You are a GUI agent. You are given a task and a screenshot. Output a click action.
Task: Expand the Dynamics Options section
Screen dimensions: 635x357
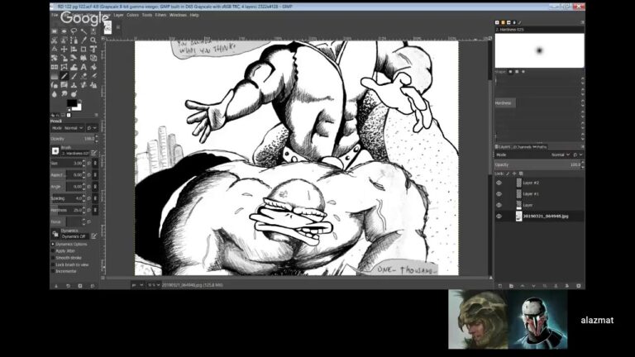click(x=53, y=245)
